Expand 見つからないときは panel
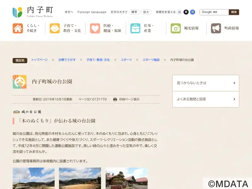 [x=205, y=83]
